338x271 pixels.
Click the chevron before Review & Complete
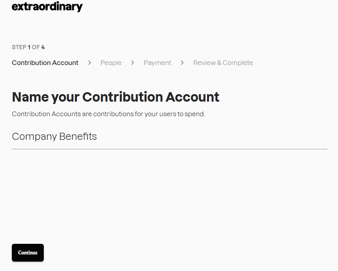(x=182, y=63)
